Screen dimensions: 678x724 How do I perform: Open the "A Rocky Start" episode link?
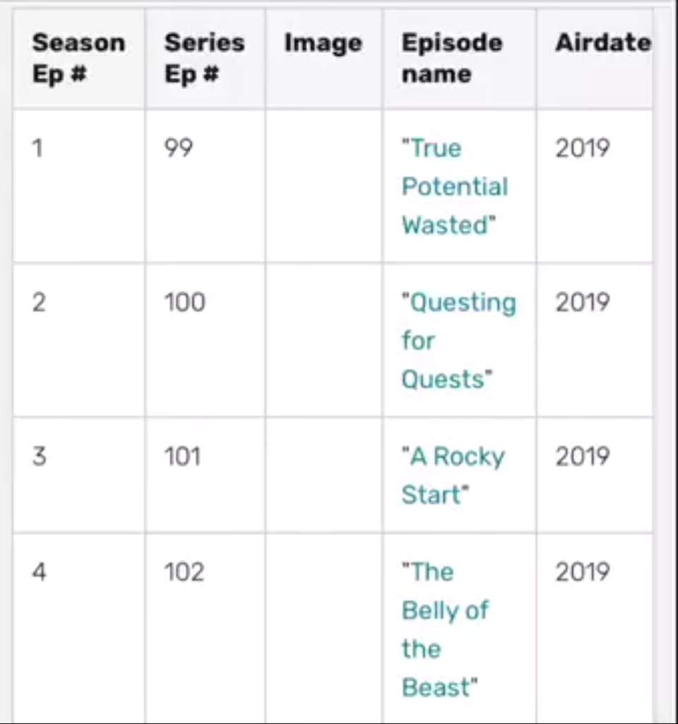(x=453, y=476)
